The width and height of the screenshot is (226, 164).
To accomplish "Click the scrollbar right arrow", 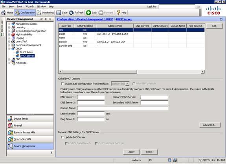I will click(x=203, y=72).
